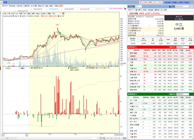Uncheck the checked row with 431
The image size is (194, 140).
pos(129,59)
